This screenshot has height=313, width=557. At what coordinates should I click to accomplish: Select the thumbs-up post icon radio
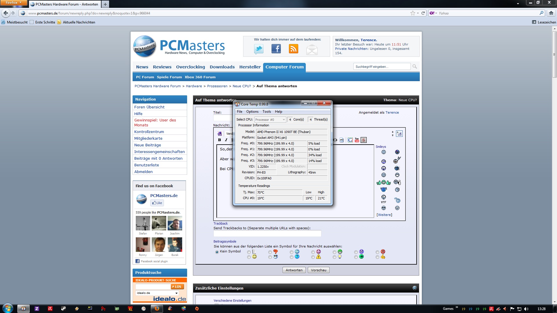(x=377, y=257)
